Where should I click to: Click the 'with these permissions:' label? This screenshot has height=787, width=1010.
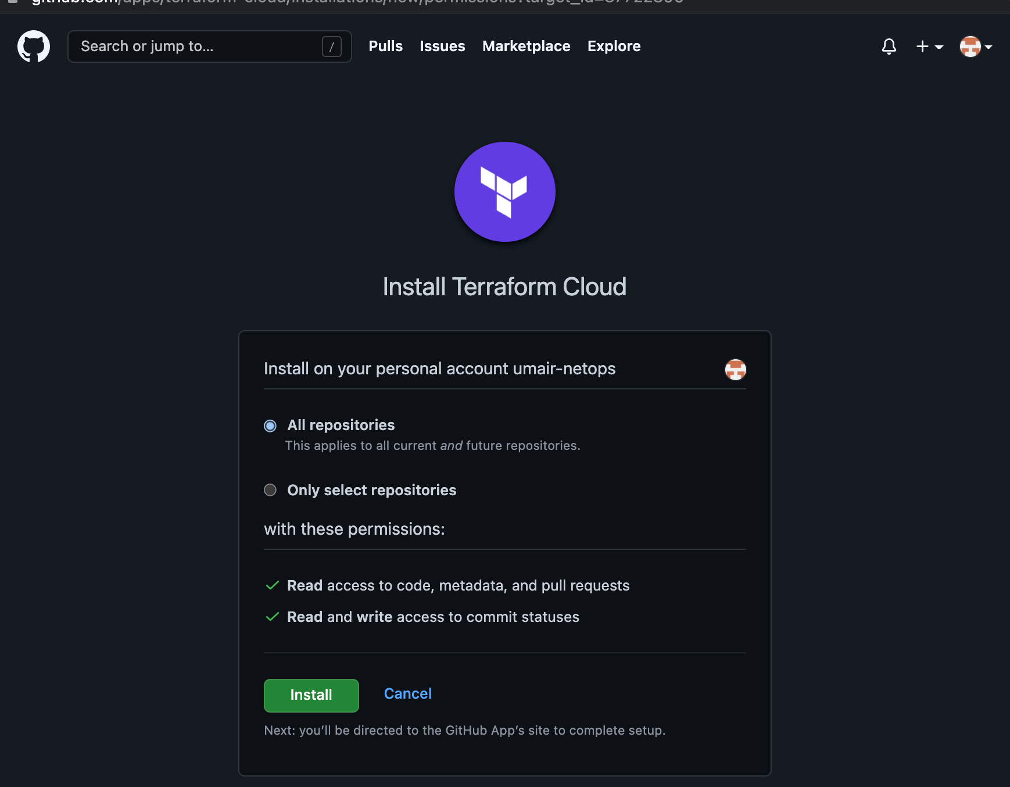[354, 530]
